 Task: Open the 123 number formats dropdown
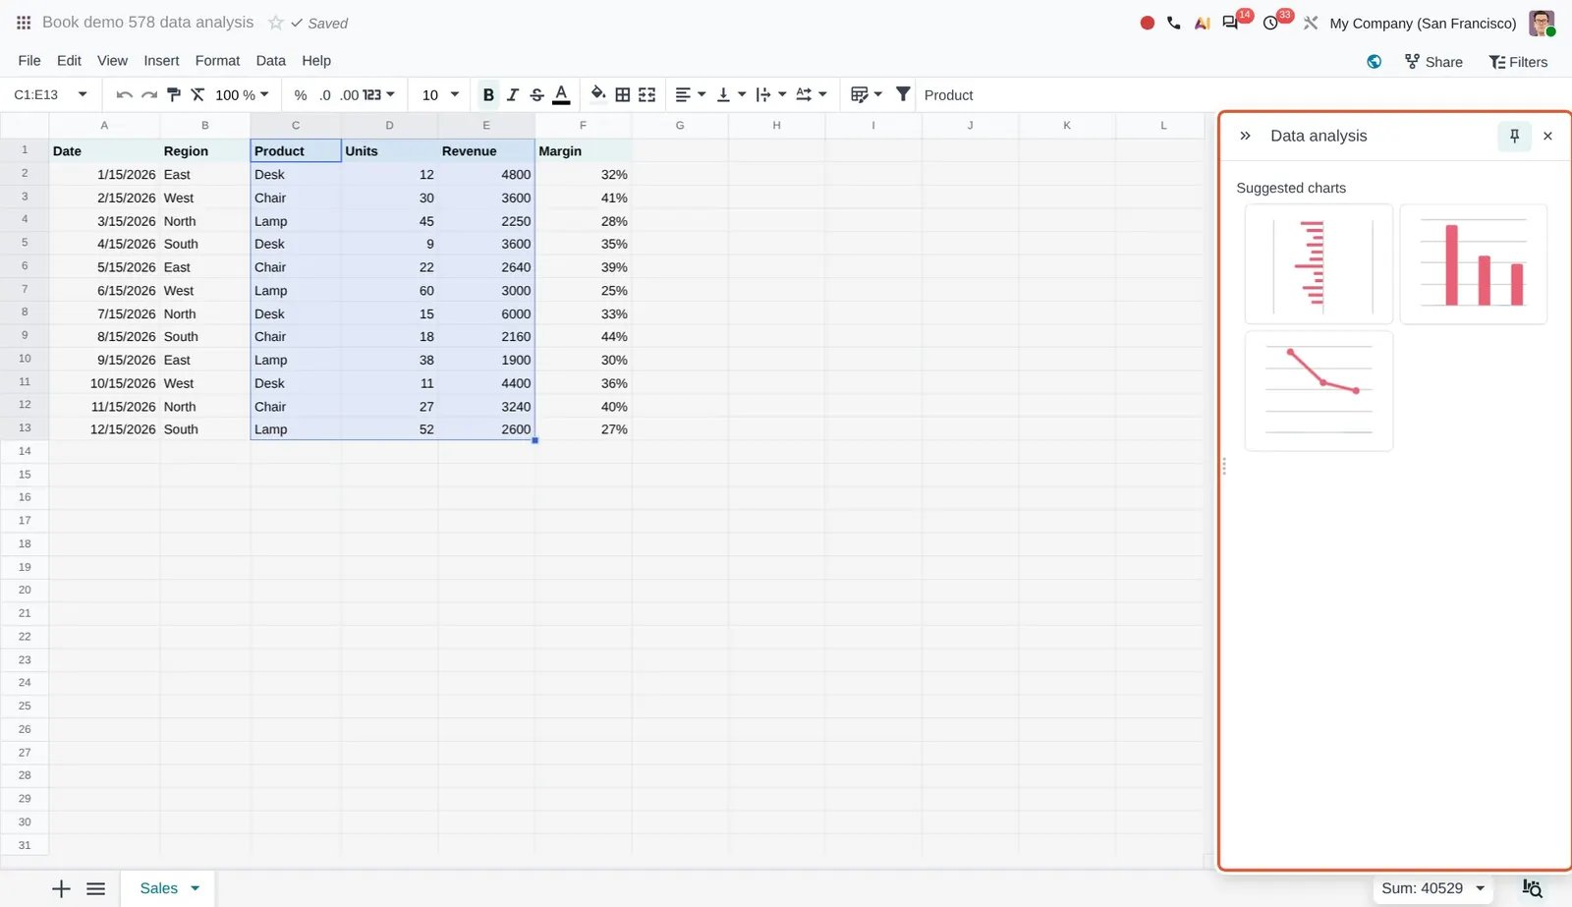pos(378,95)
